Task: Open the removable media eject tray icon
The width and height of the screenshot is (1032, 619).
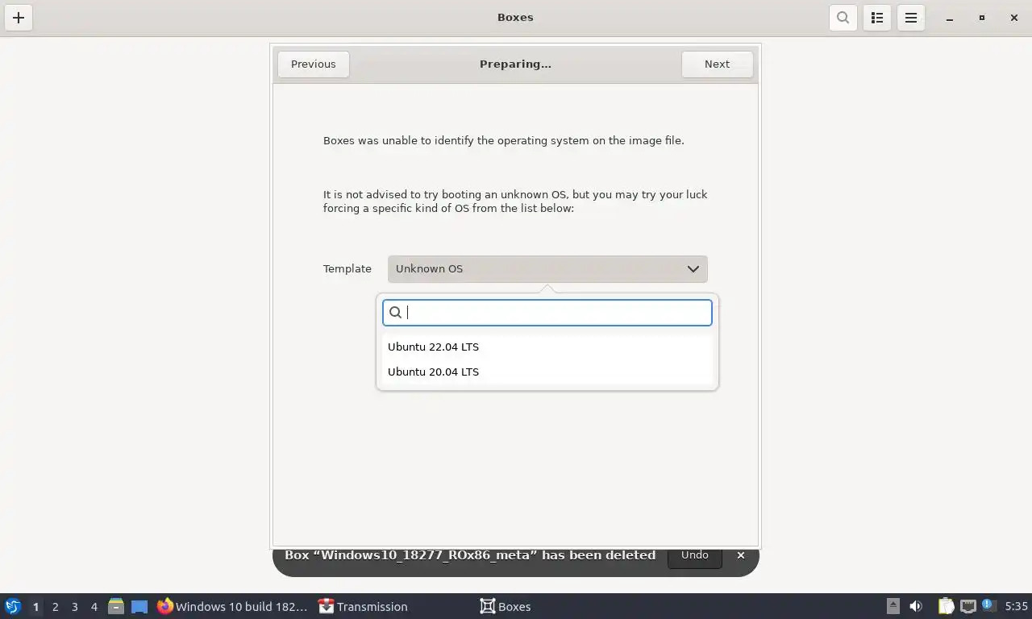Action: click(x=893, y=606)
